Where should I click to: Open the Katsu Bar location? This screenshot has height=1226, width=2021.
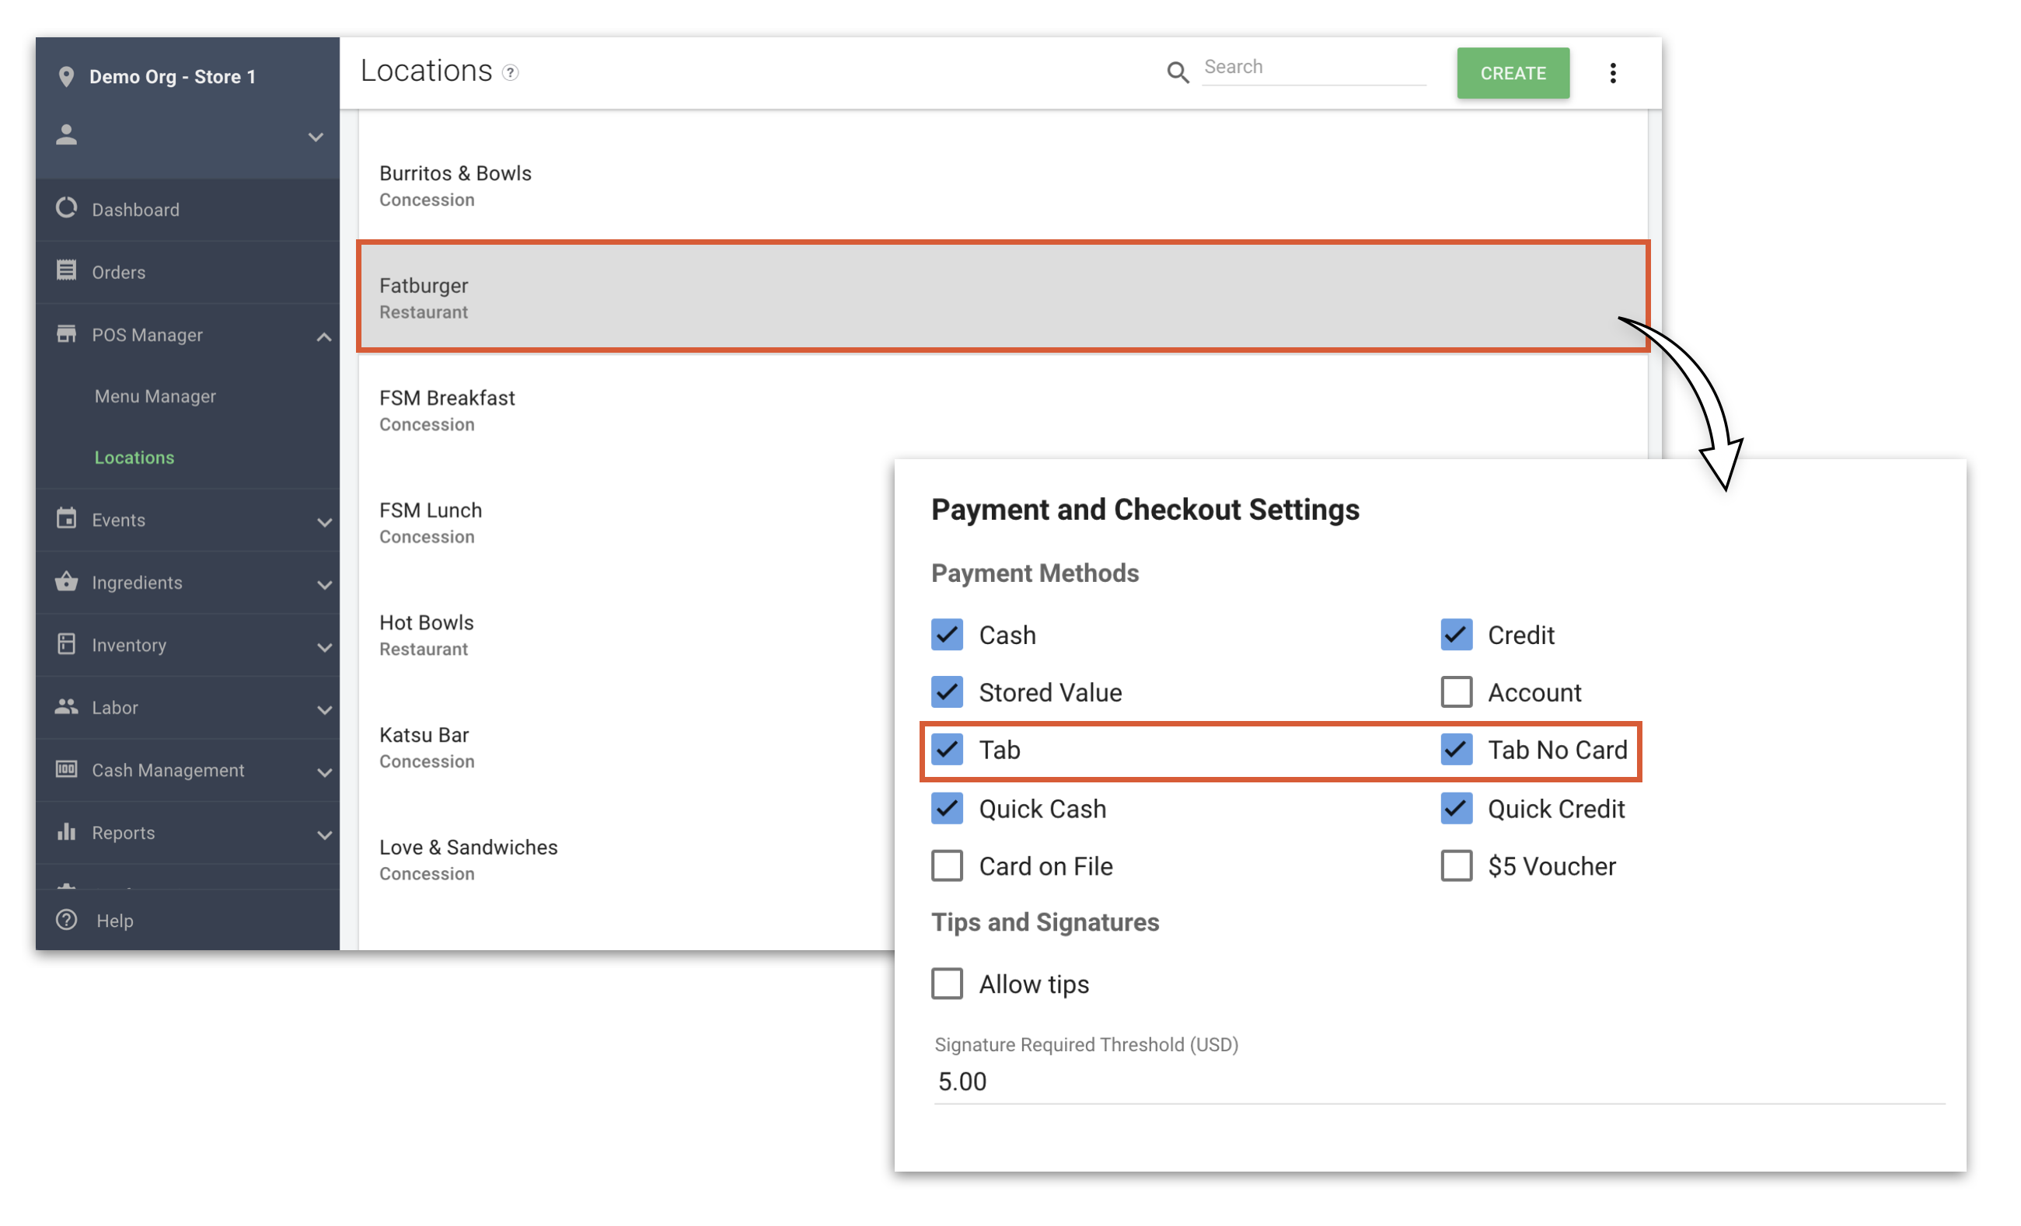(x=627, y=747)
